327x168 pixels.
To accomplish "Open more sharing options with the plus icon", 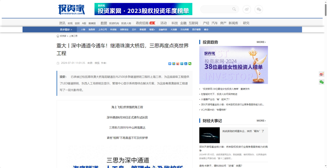I will pos(169,64).
